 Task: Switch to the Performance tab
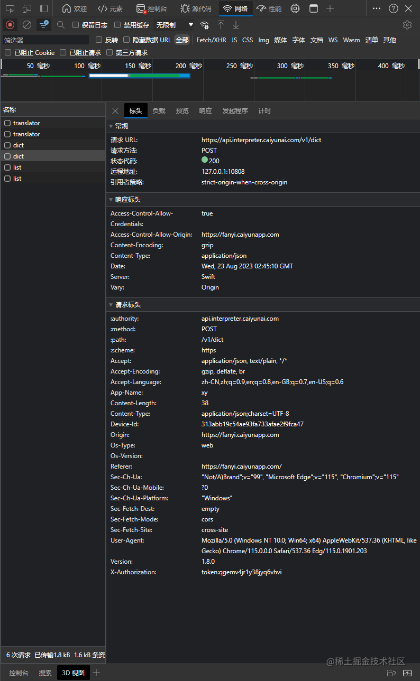tap(269, 8)
